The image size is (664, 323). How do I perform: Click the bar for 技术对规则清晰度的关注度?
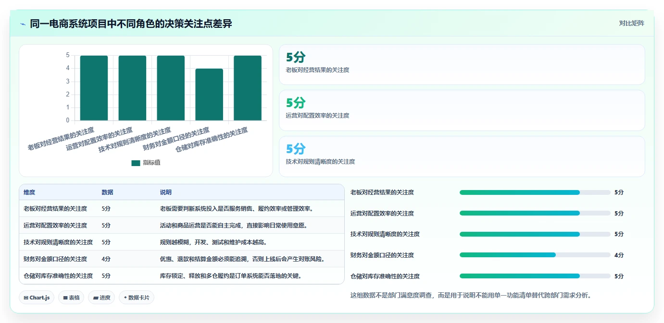171,88
